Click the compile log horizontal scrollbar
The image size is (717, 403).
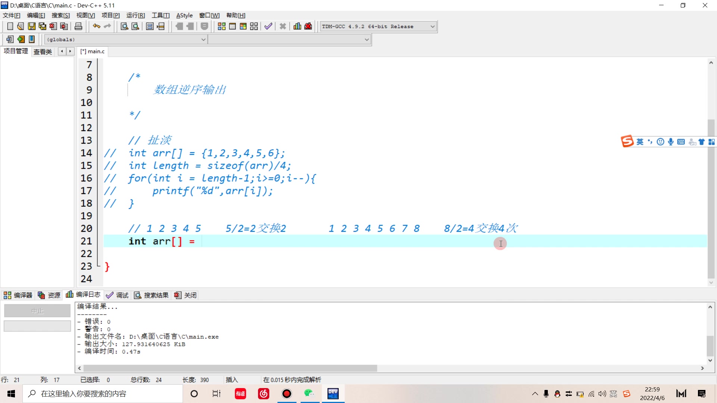point(230,368)
